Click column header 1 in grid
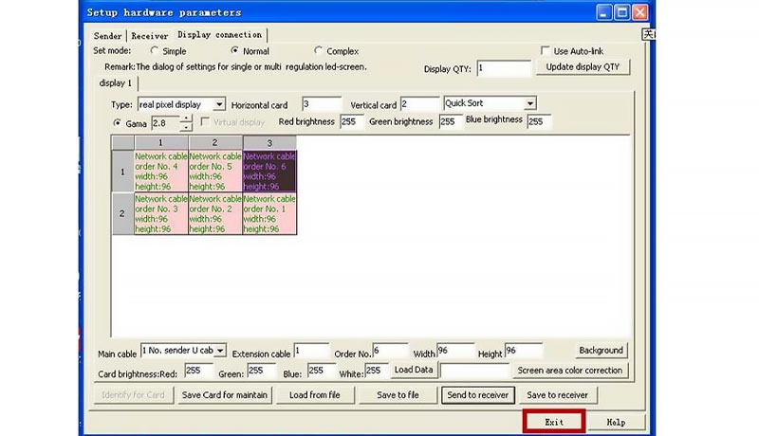759x436 pixels. coord(161,142)
